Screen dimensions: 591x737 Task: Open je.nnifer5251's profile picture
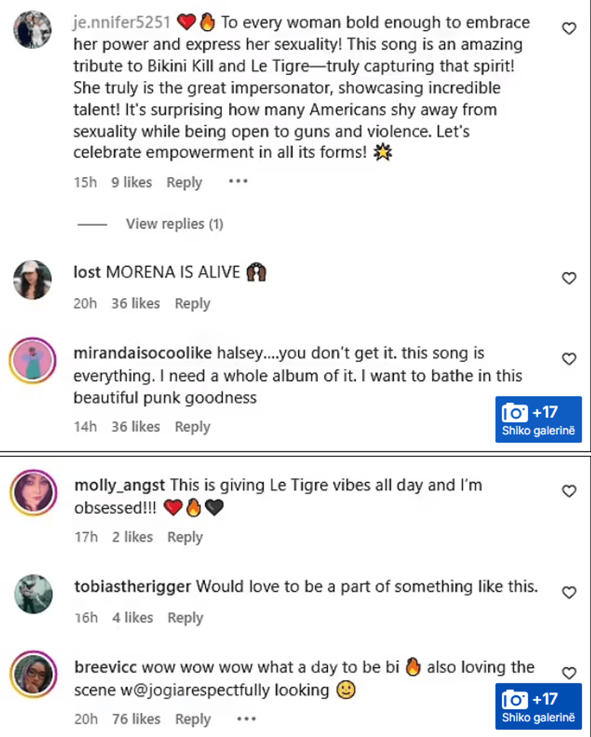[32, 30]
